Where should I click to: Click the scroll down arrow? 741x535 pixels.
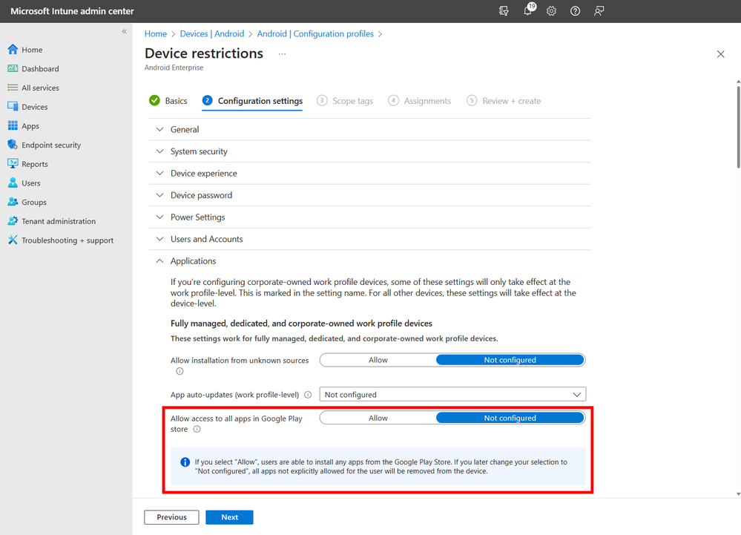point(738,494)
